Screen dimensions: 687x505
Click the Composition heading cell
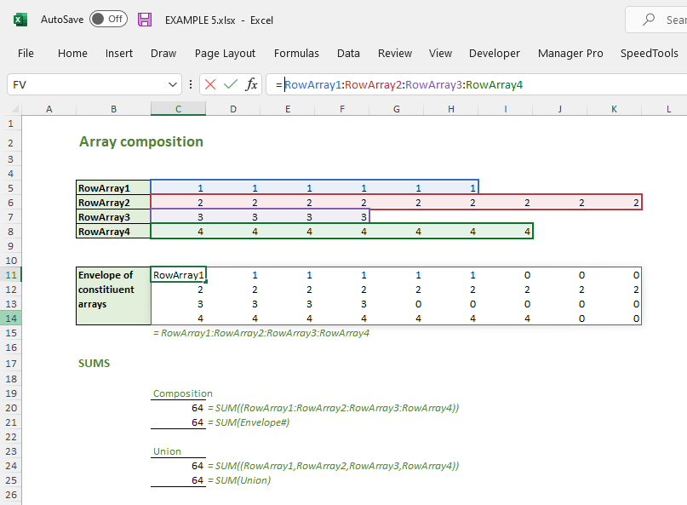183,393
